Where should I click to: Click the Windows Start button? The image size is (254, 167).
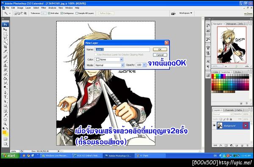[10, 156]
